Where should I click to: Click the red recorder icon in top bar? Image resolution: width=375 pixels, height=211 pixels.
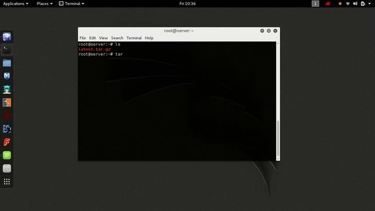[328, 4]
